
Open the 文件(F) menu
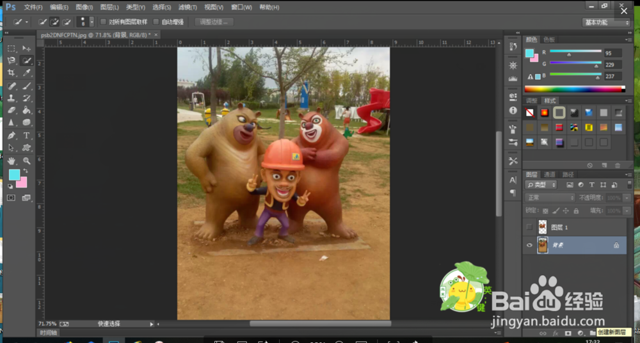33,7
